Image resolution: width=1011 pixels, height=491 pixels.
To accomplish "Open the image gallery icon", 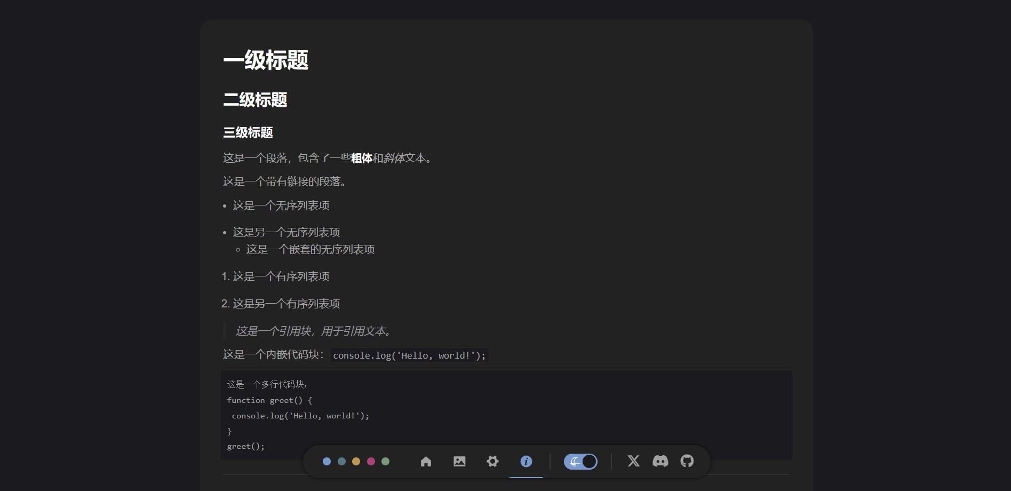I will tap(459, 462).
